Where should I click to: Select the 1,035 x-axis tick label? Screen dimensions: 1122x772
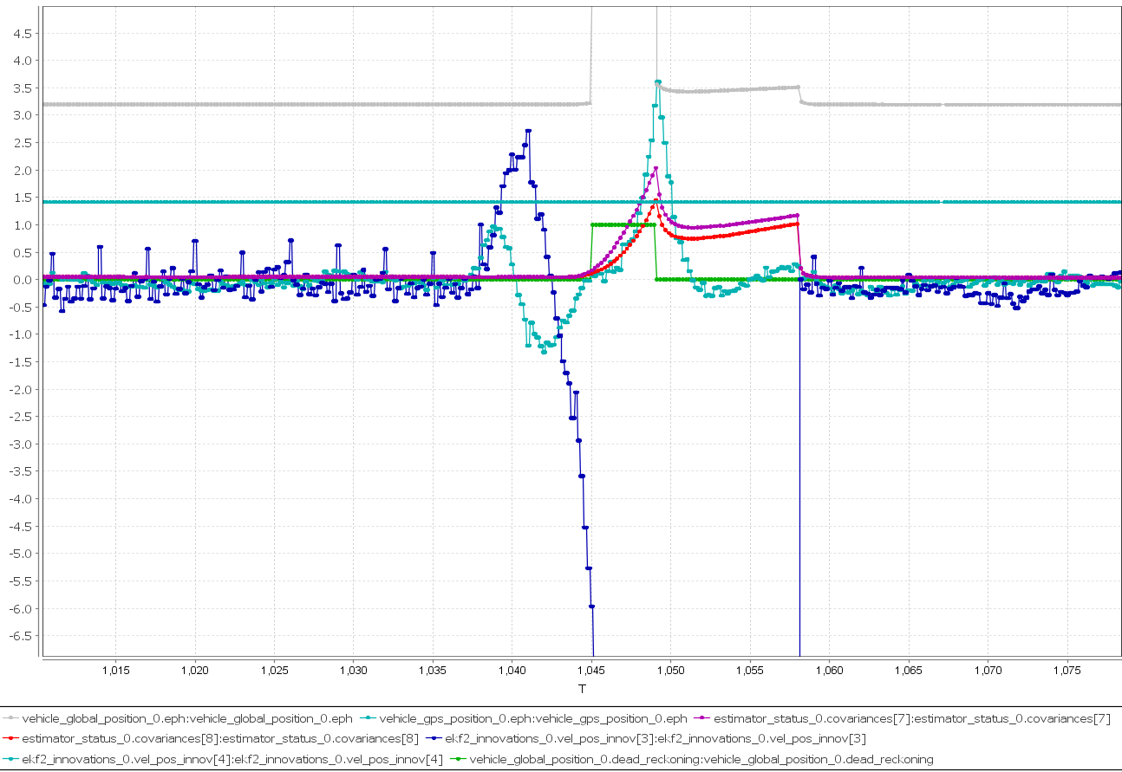click(x=433, y=670)
